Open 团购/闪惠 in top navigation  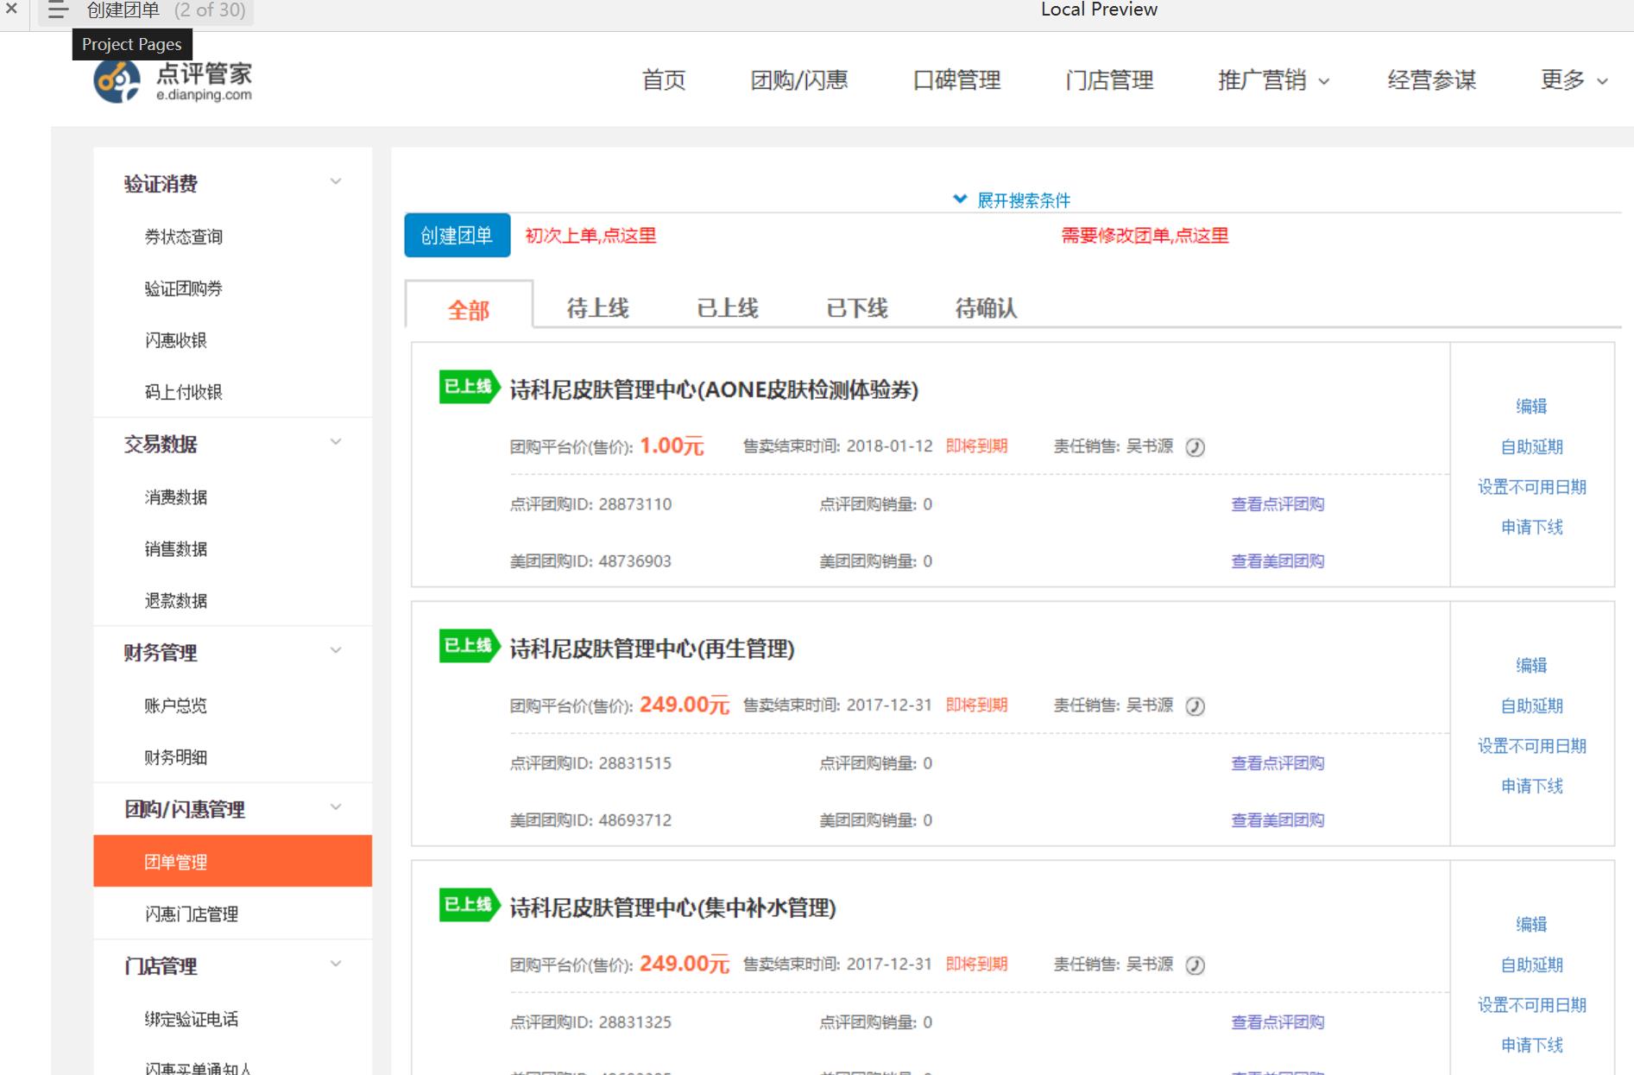[x=799, y=80]
